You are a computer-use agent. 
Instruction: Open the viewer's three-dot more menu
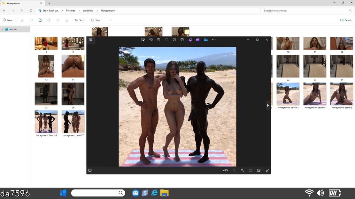pyautogui.click(x=214, y=40)
